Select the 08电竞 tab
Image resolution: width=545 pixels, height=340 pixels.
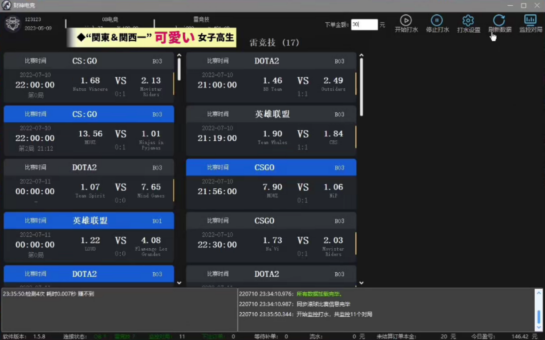coord(110,19)
